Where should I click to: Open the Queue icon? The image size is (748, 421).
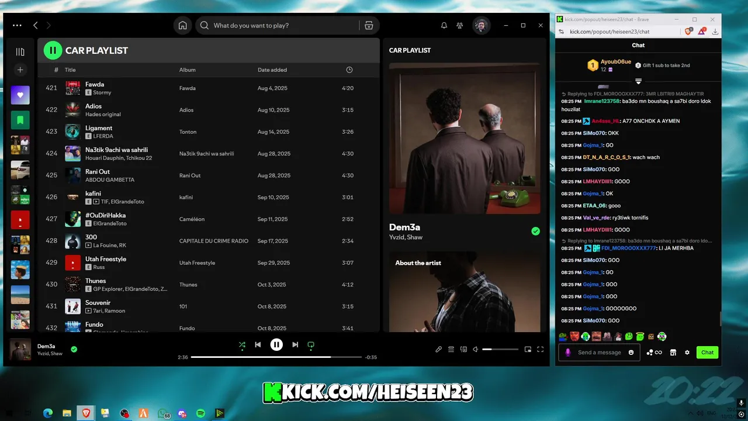[451, 349]
